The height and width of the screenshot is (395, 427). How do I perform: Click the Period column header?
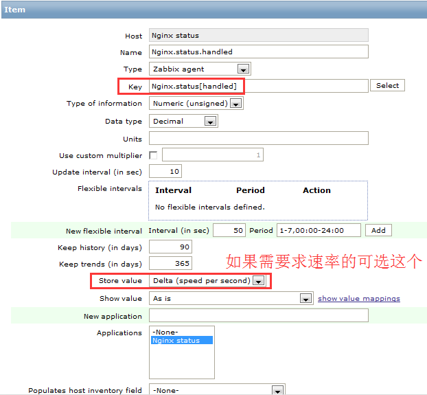[x=251, y=190]
